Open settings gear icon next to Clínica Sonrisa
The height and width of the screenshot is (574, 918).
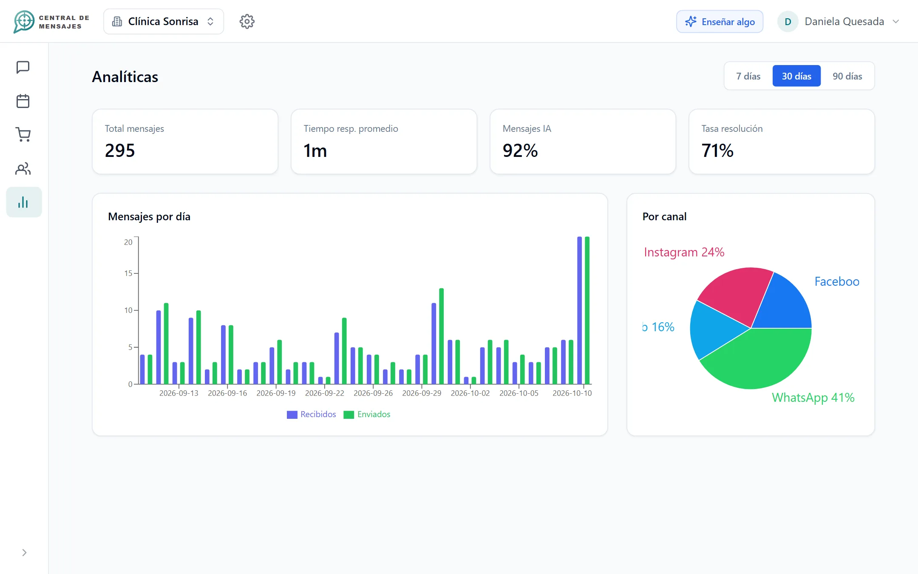click(x=247, y=21)
